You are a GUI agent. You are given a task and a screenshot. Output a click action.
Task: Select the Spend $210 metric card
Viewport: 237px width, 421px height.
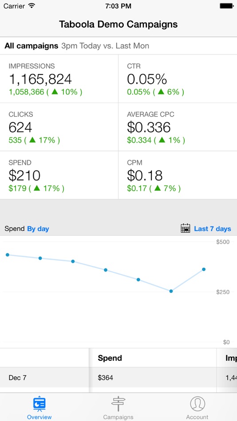click(59, 175)
